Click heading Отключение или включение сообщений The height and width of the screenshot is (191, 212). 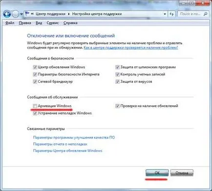click(x=71, y=36)
